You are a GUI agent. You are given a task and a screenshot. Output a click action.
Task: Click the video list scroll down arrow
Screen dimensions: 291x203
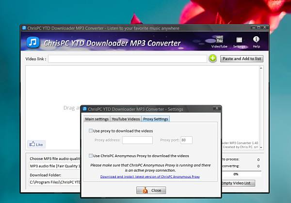pyautogui.click(x=261, y=147)
